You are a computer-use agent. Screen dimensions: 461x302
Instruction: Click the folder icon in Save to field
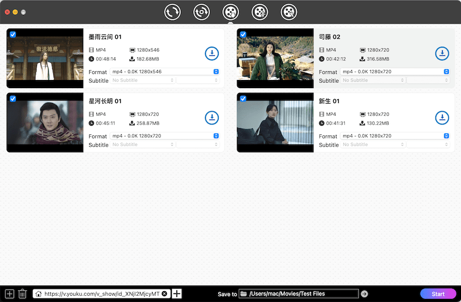pos(243,294)
